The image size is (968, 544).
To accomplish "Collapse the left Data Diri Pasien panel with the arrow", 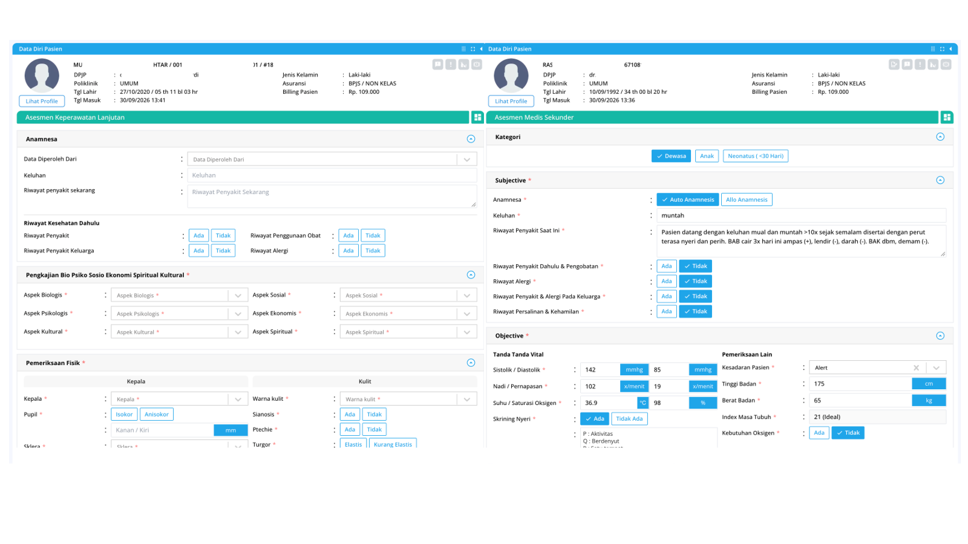I will point(481,49).
